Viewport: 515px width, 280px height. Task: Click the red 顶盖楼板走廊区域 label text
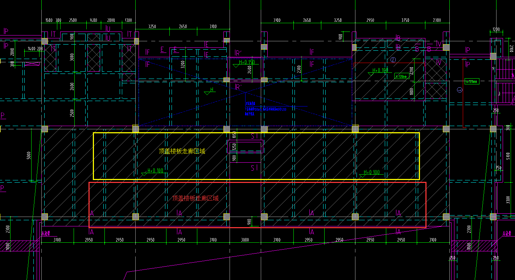click(x=195, y=198)
